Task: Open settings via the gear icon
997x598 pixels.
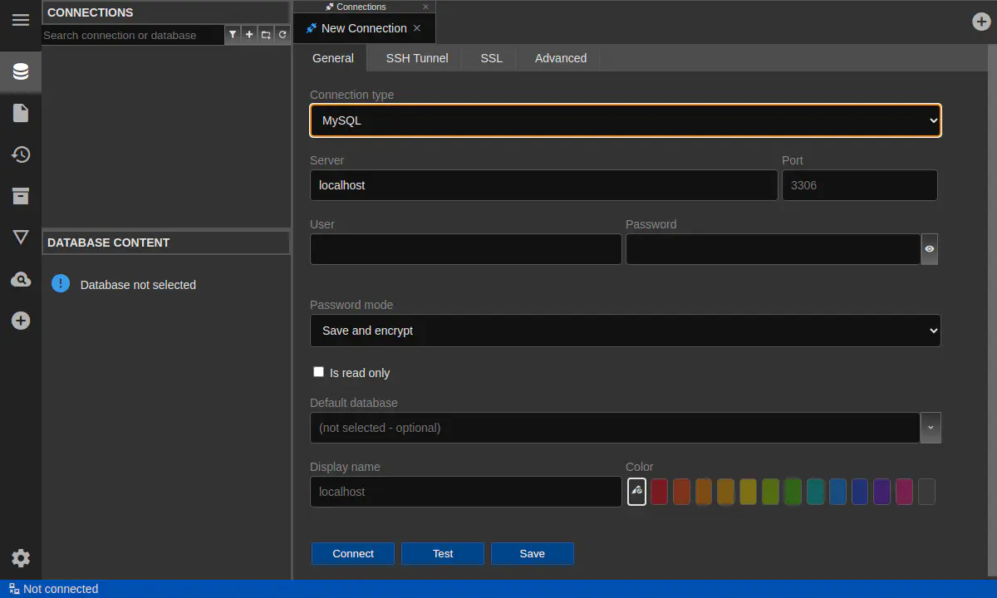Action: 21,558
